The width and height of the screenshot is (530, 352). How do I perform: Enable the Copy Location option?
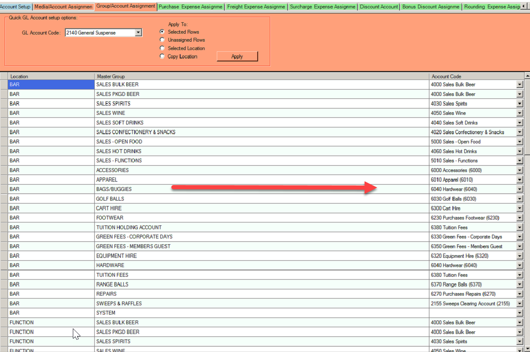click(162, 56)
